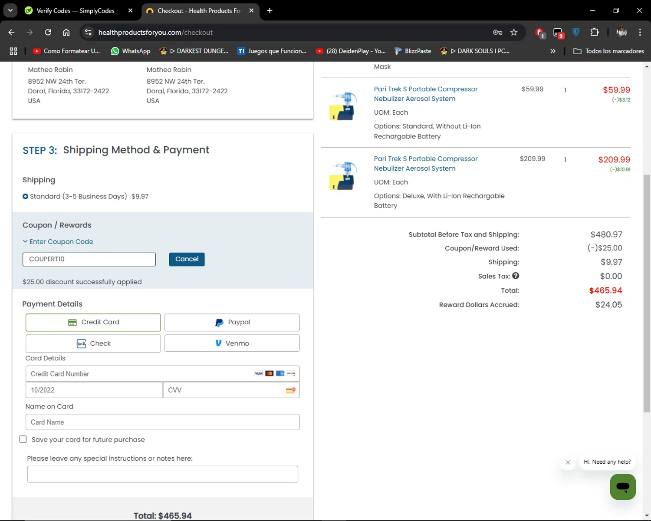Reload the checkout page
The image size is (651, 521).
(x=48, y=33)
